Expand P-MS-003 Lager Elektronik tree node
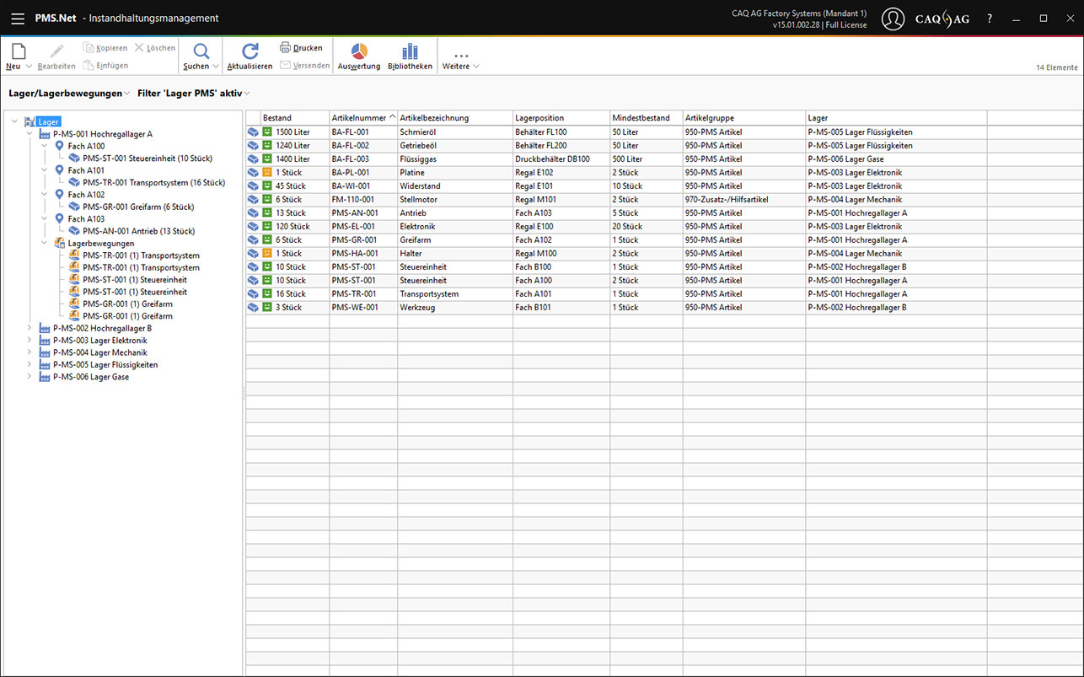 [x=30, y=341]
